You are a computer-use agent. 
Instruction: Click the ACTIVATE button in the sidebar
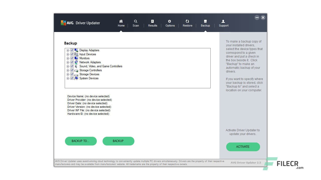(243, 147)
